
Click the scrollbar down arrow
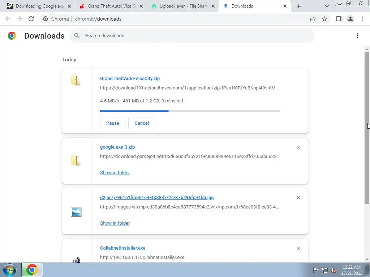coord(367,259)
